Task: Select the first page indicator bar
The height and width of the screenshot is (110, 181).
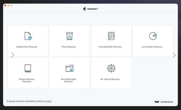Action: [75, 98]
